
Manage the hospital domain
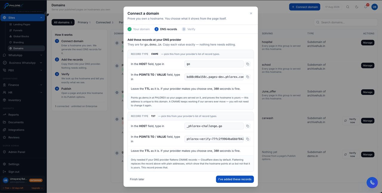[x=368, y=43]
